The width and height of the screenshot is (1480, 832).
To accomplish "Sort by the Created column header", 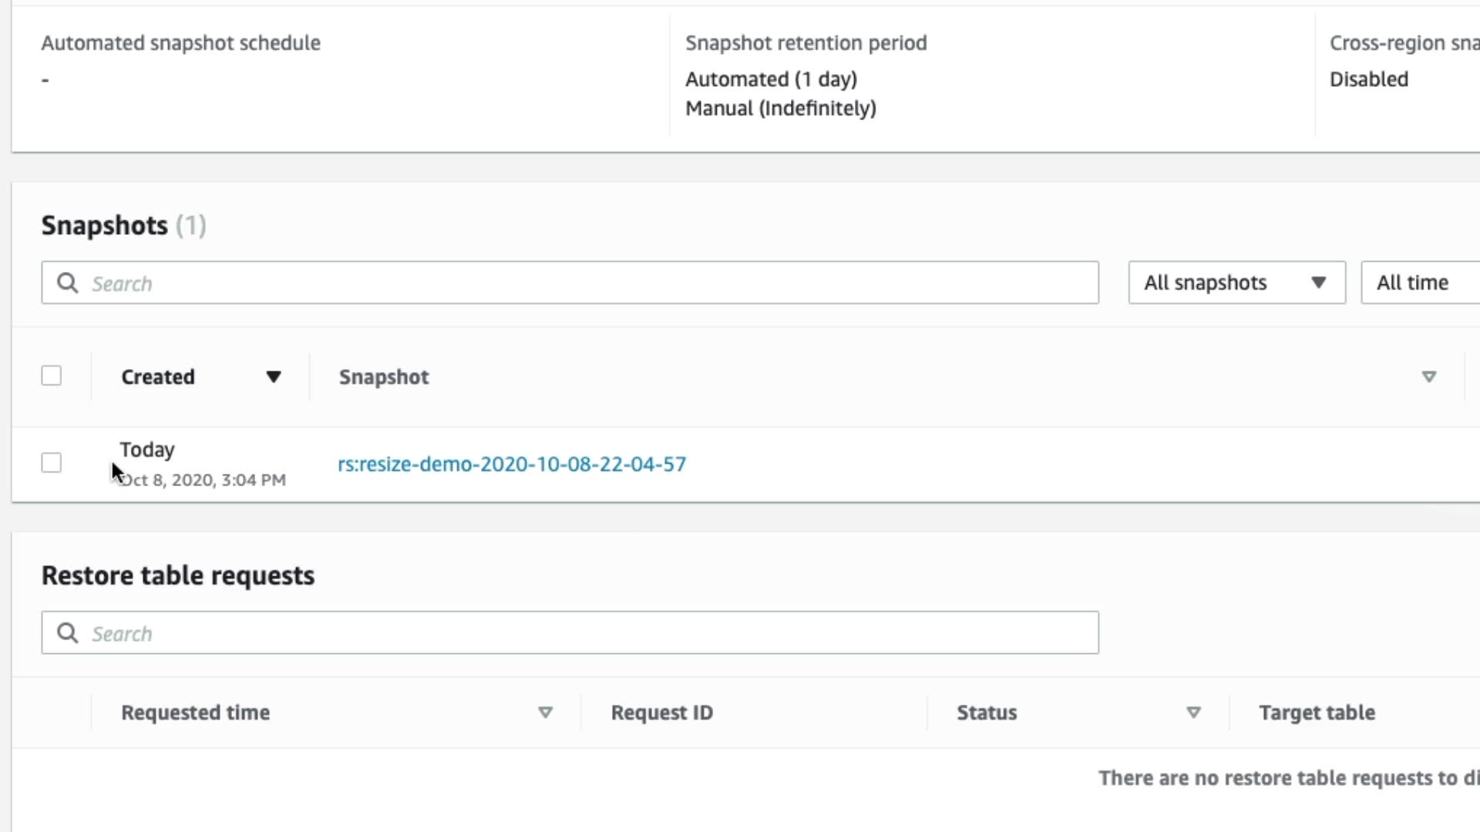I will point(158,377).
